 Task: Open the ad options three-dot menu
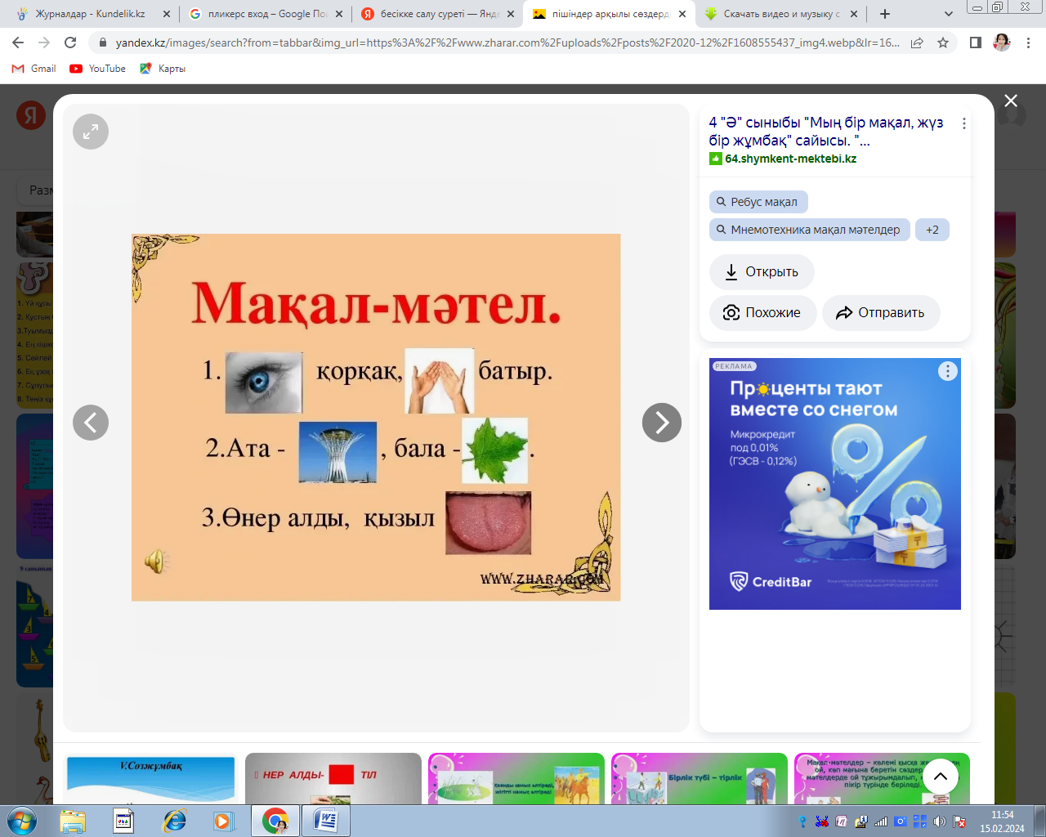point(948,371)
